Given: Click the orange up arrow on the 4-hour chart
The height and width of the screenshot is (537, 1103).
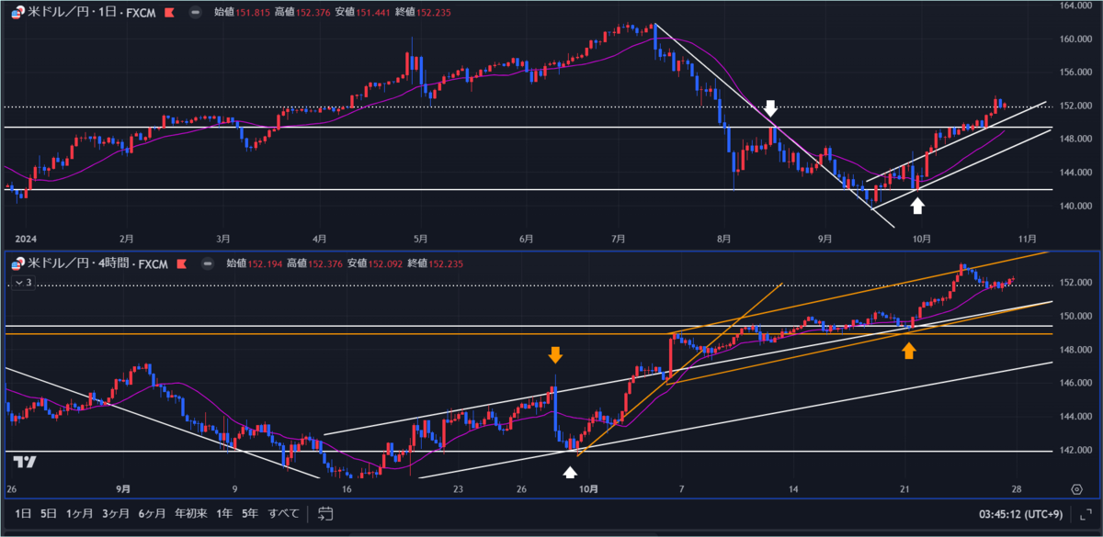Looking at the screenshot, I should pos(908,350).
